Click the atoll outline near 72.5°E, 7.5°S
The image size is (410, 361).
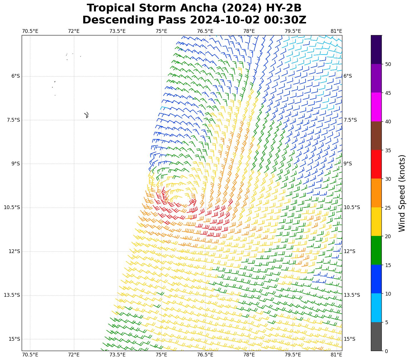[87, 115]
